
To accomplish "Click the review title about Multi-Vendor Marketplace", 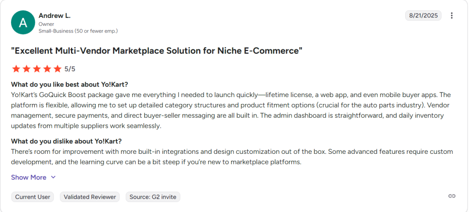I will coord(157,51).
